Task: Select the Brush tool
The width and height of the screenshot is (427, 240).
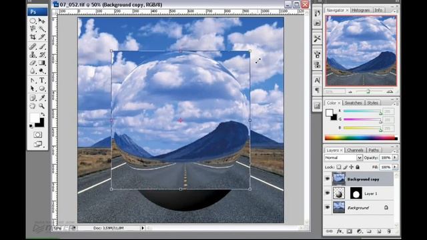Action: pos(41,47)
